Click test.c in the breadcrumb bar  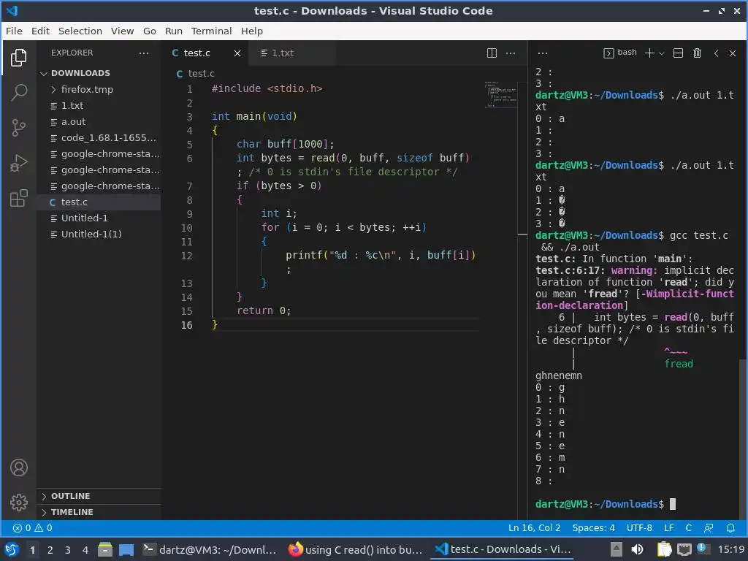tap(201, 74)
